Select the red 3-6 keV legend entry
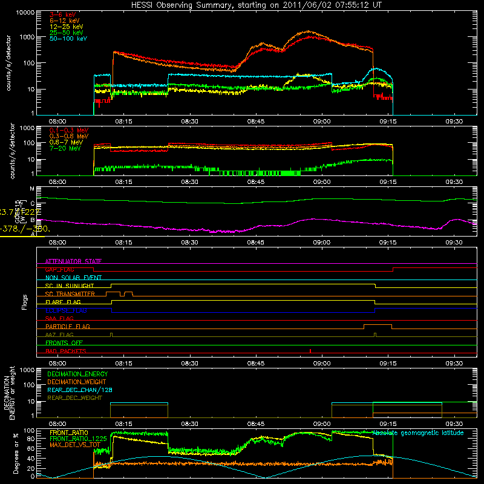This screenshot has width=484, height=484. tap(63, 15)
